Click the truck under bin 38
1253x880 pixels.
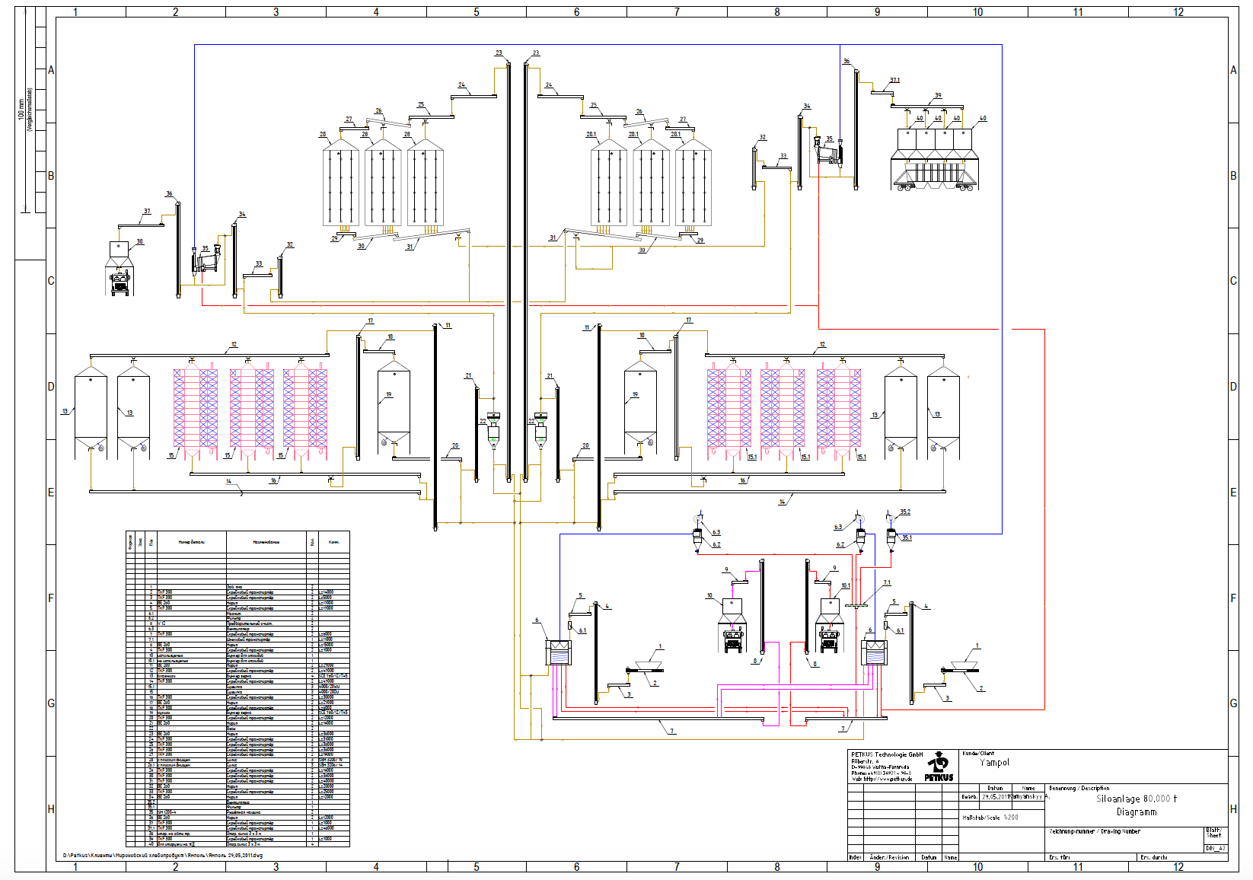(x=120, y=284)
